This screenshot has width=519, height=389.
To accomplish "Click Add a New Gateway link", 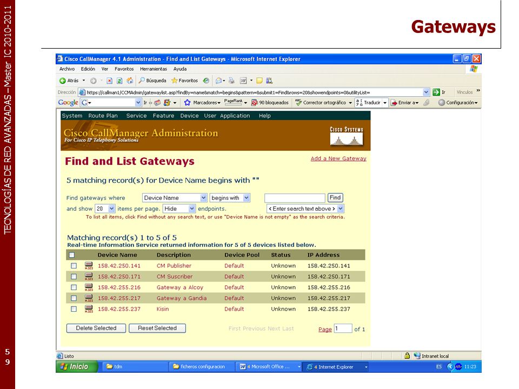I will coord(338,158).
